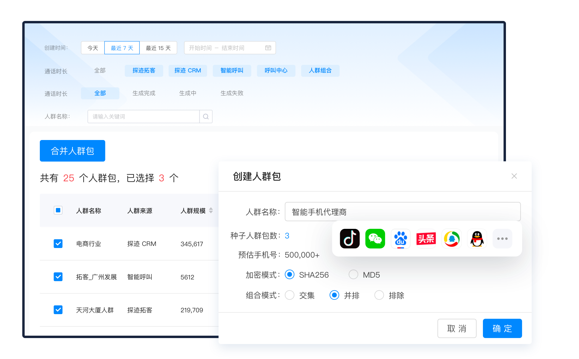This screenshot has width=579, height=359.
Task: Close the 创建人群包 dialog
Action: pos(514,176)
